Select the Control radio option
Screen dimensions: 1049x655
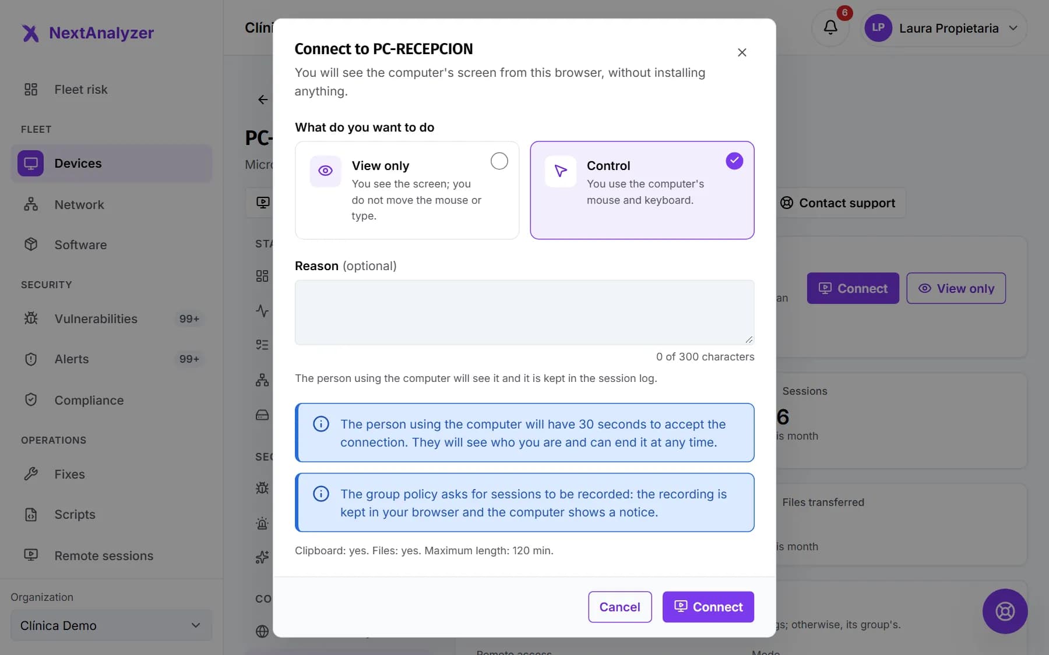pyautogui.click(x=734, y=161)
